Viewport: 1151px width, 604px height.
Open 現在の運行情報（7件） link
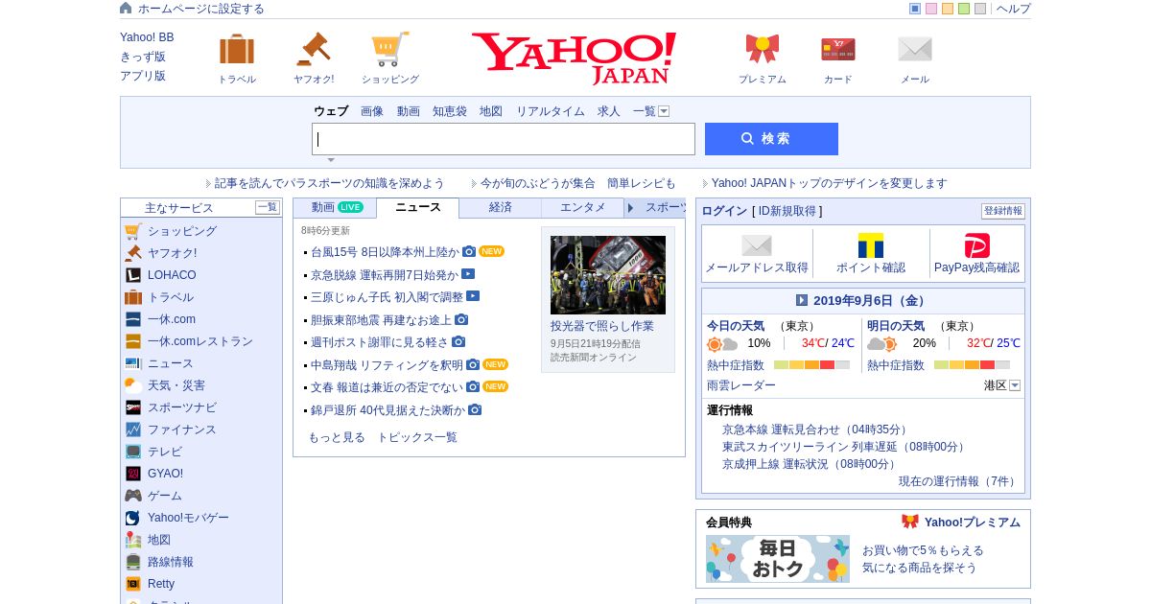click(x=959, y=481)
